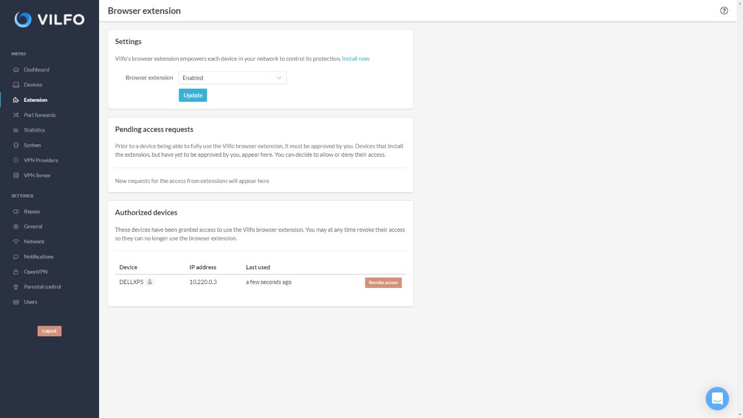Go to VPN Providers menu item

point(40,160)
